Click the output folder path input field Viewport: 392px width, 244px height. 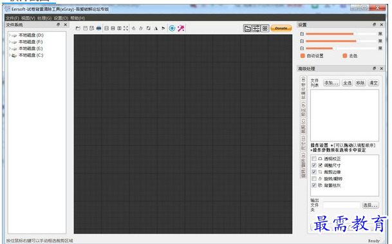(x=342, y=205)
